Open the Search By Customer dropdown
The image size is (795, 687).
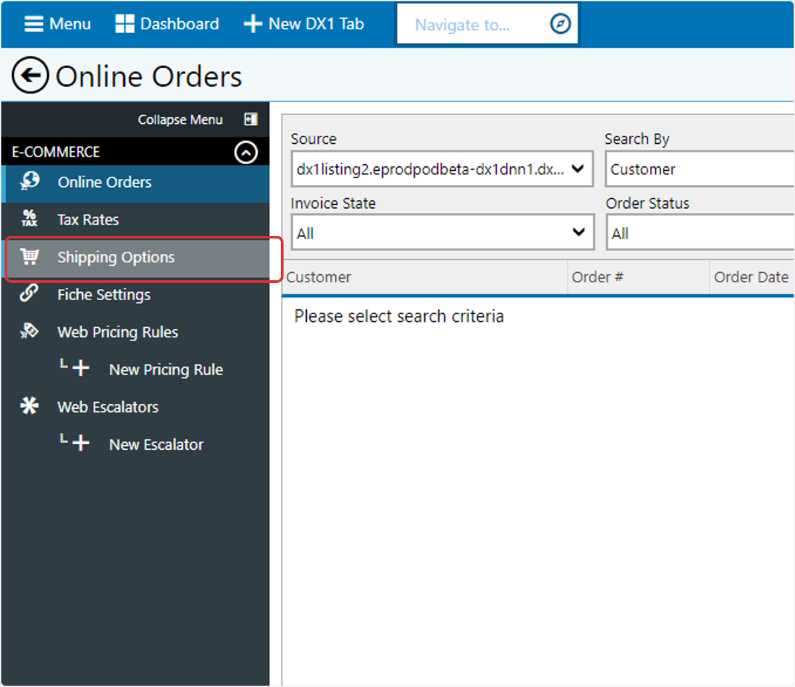point(700,169)
